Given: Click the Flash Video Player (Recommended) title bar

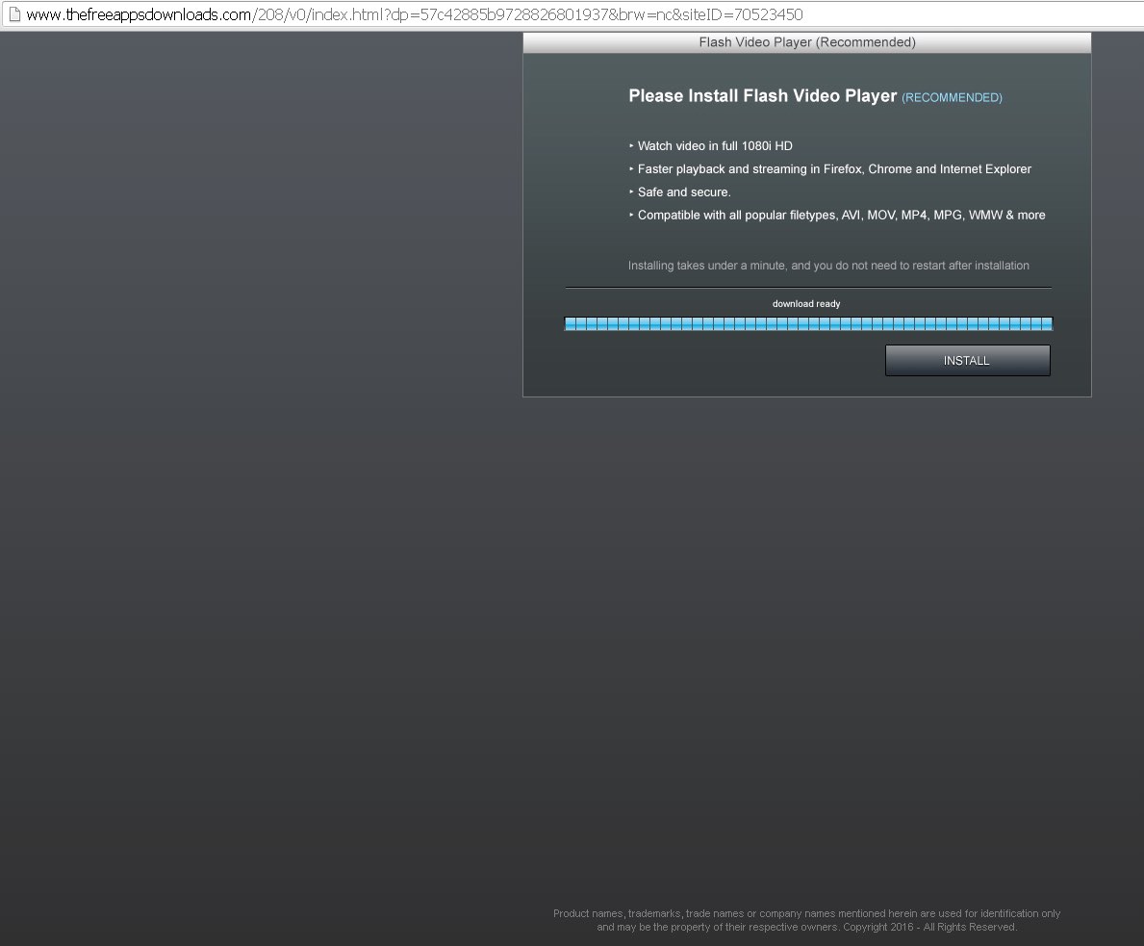Looking at the screenshot, I should click(806, 42).
